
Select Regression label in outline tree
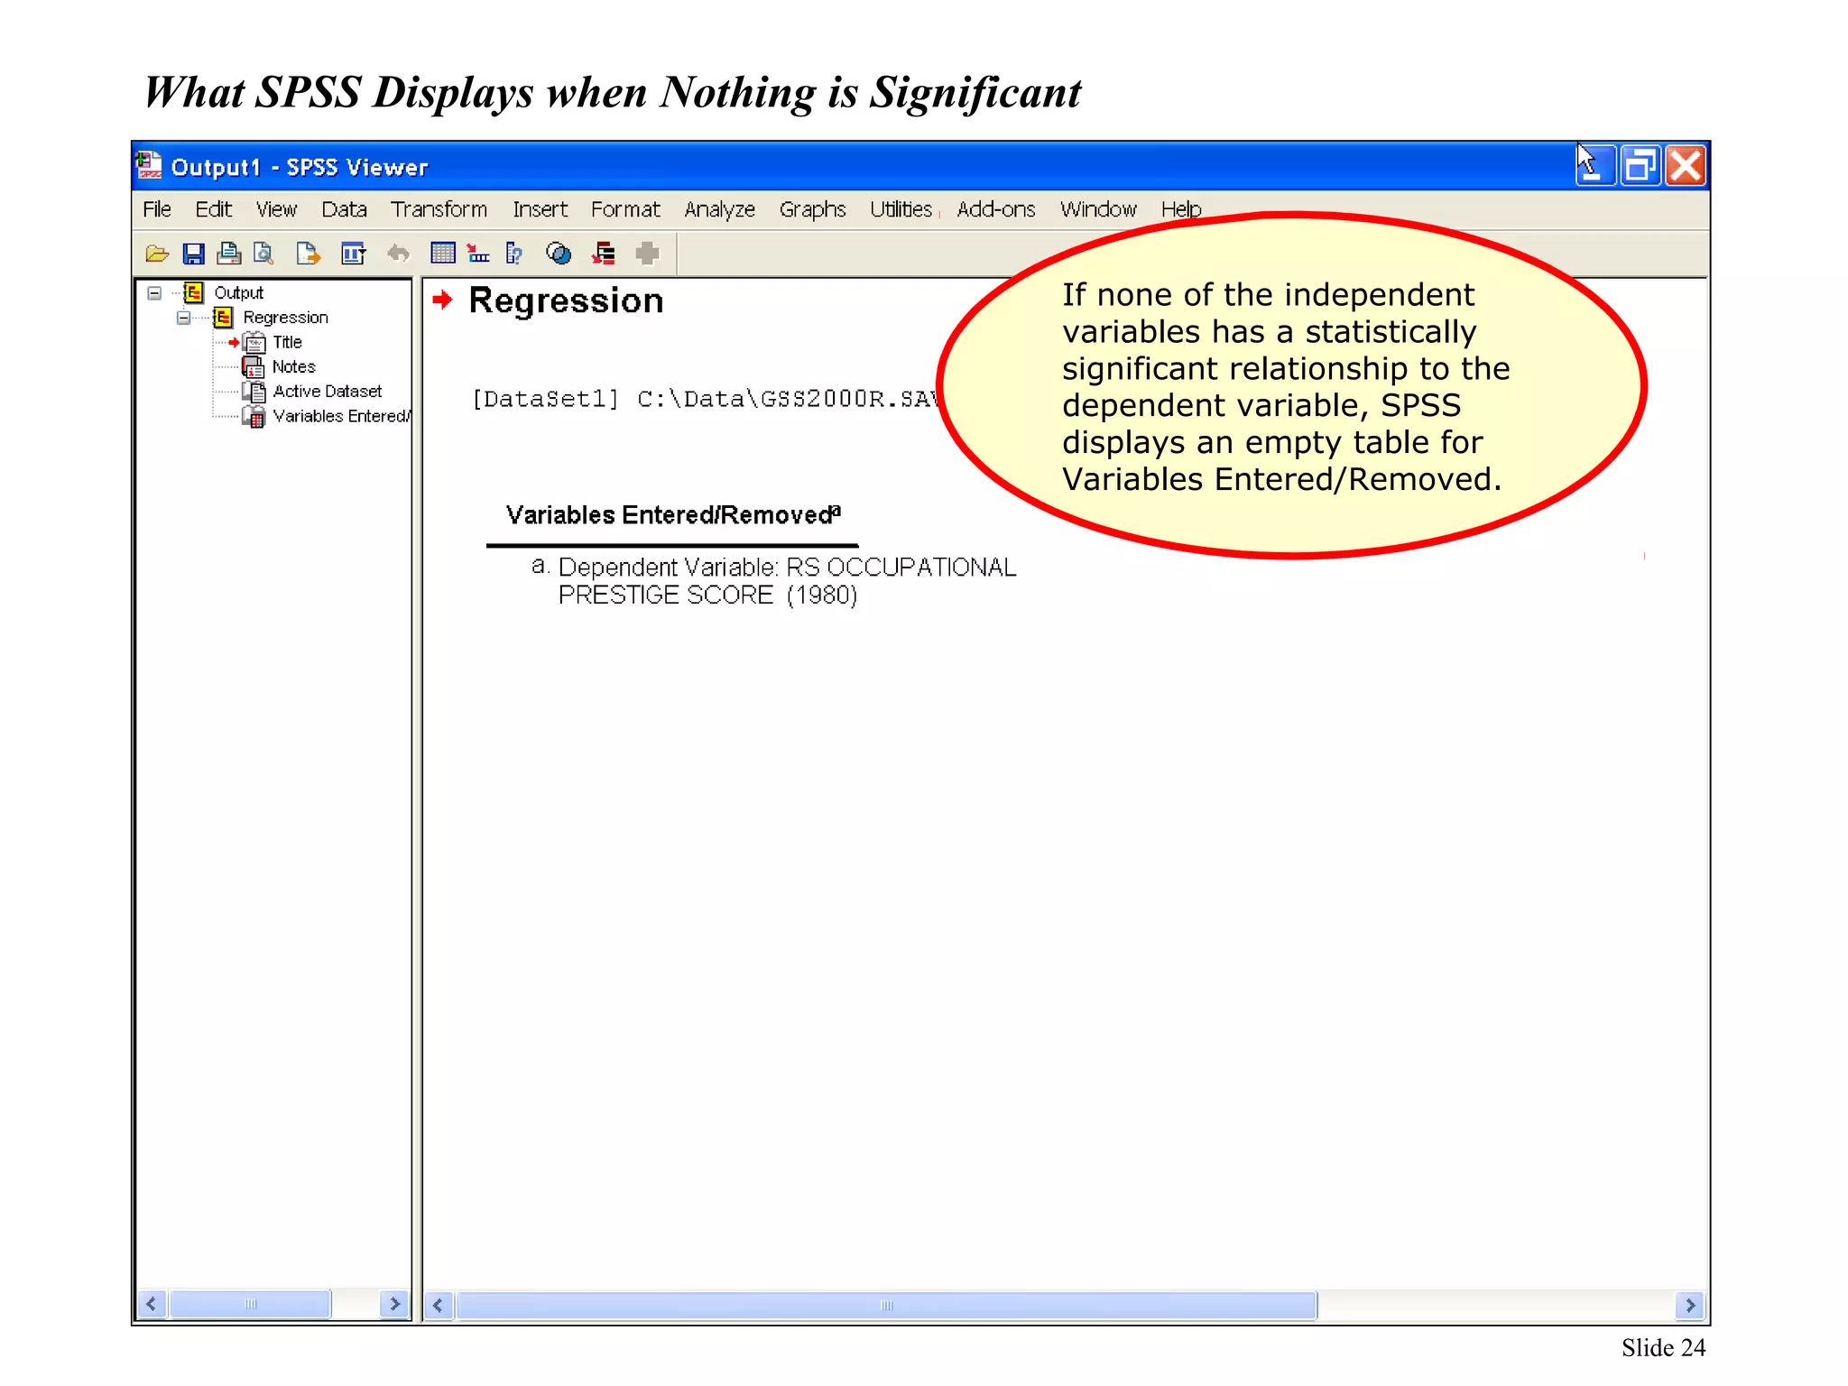tap(285, 318)
